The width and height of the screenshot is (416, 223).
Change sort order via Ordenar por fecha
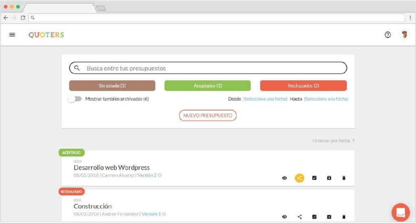click(x=334, y=141)
